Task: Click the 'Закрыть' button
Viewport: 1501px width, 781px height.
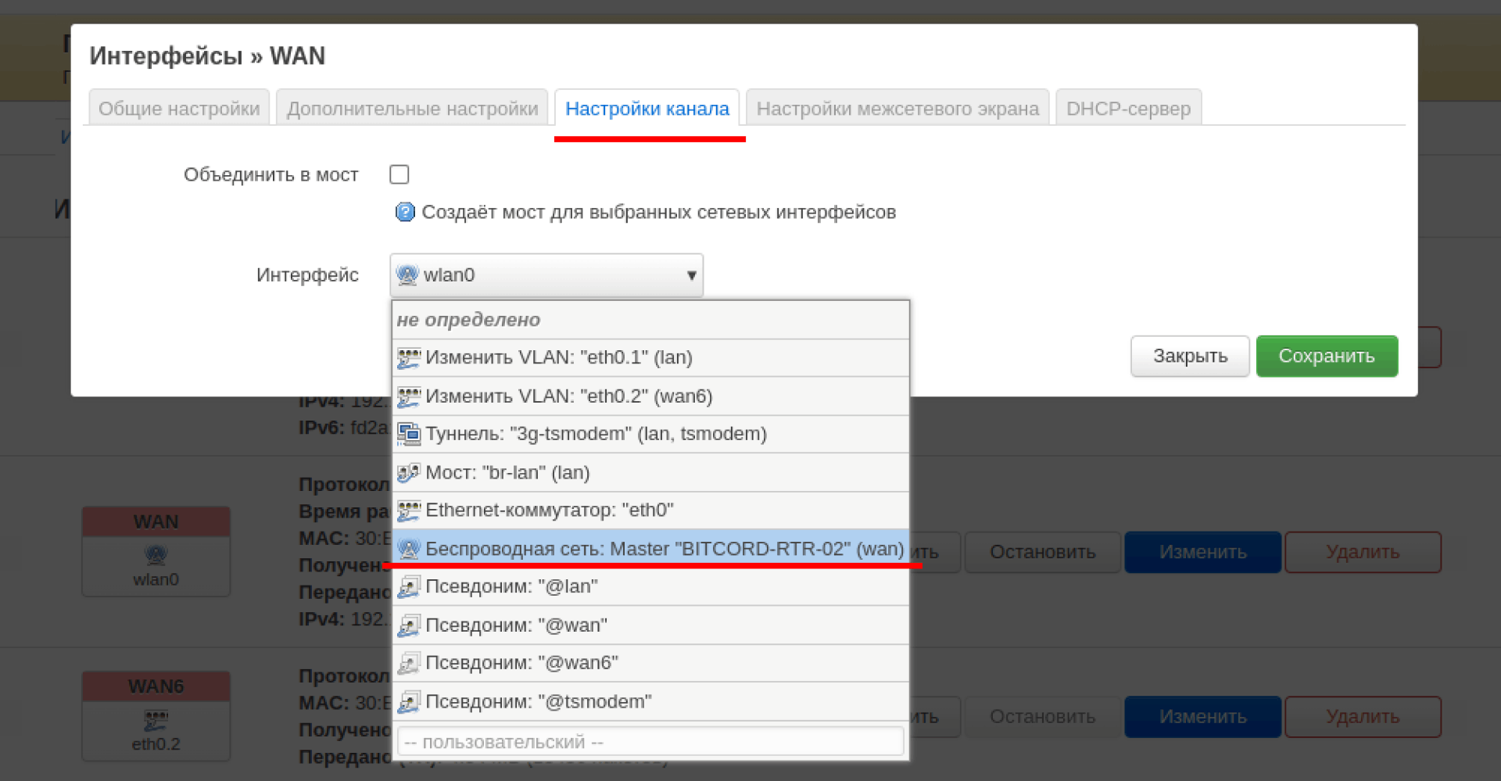Action: tap(1189, 356)
